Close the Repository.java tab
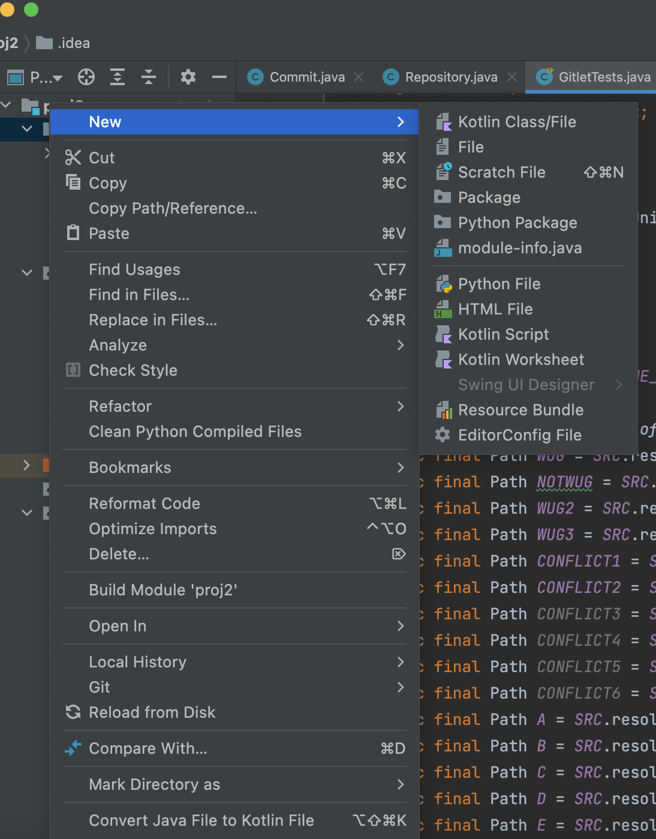The height and width of the screenshot is (839, 656). click(512, 77)
